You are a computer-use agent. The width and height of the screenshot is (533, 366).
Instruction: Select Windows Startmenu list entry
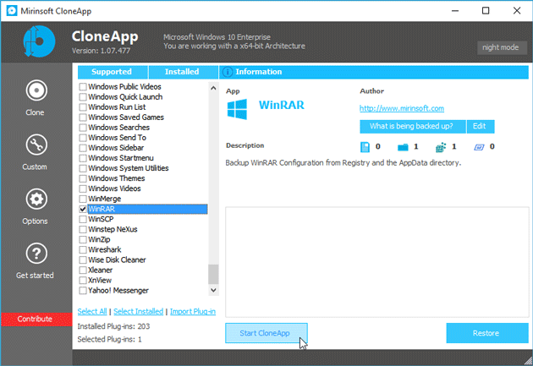pos(121,158)
